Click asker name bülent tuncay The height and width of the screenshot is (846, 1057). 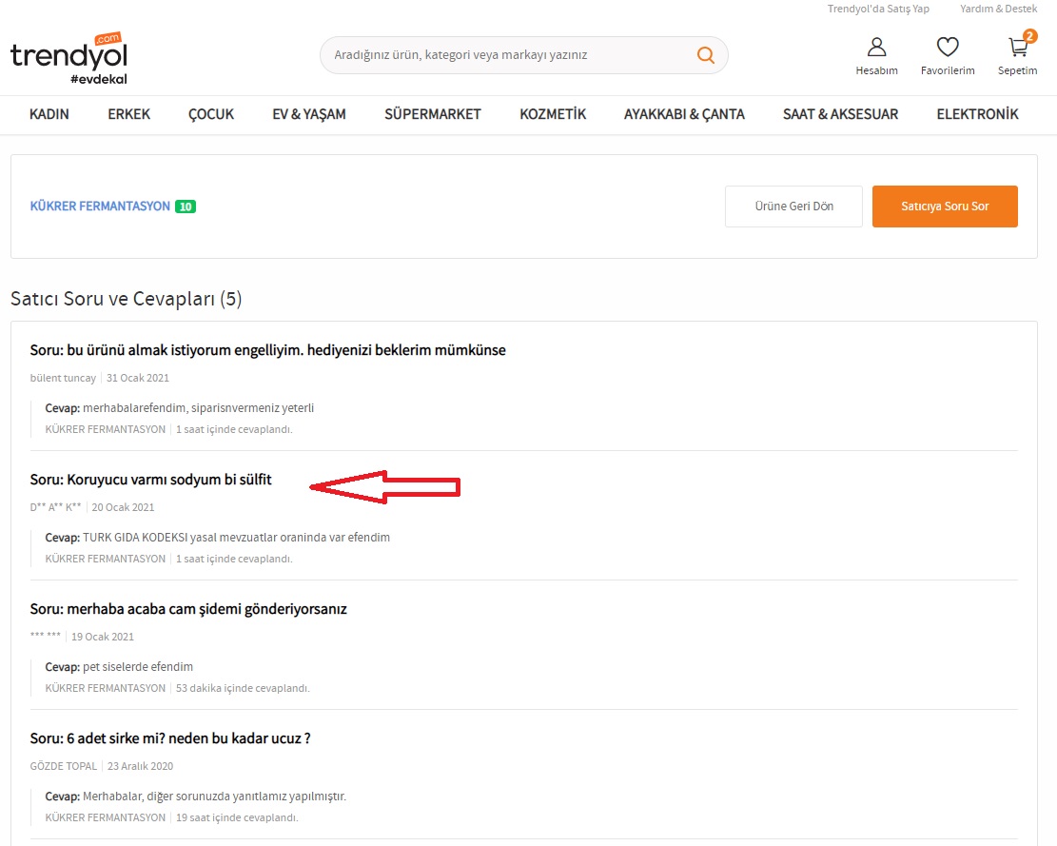click(x=63, y=378)
